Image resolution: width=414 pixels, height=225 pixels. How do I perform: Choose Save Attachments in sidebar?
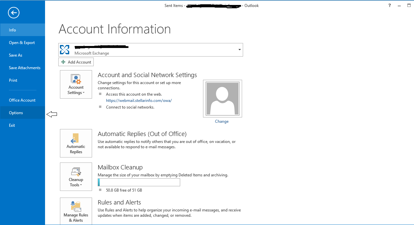(x=23, y=68)
